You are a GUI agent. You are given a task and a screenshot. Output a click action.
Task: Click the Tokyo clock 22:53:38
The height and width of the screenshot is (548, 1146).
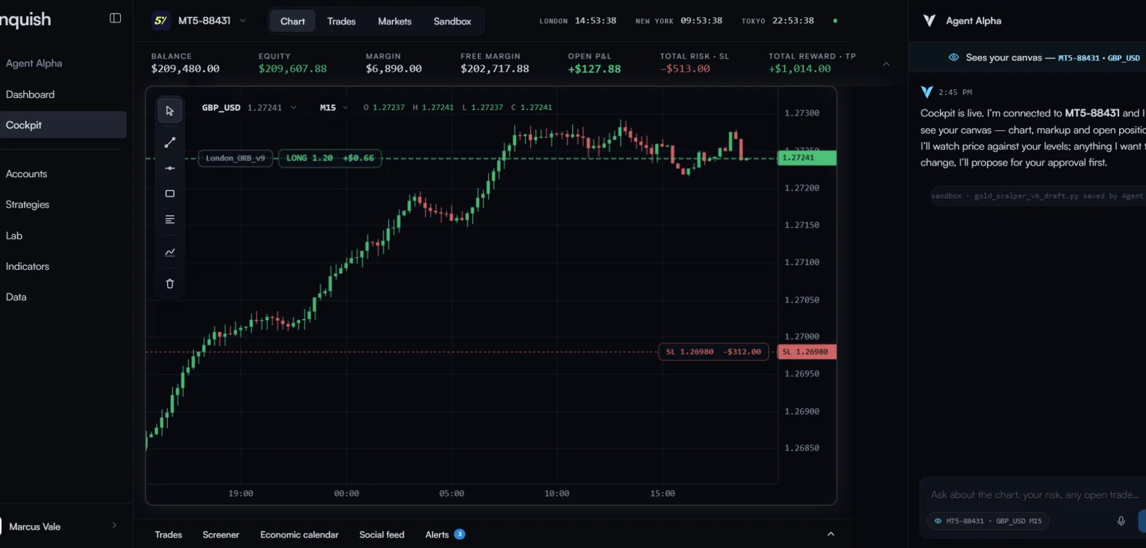click(x=793, y=21)
